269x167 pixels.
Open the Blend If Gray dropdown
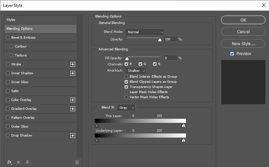(126, 107)
